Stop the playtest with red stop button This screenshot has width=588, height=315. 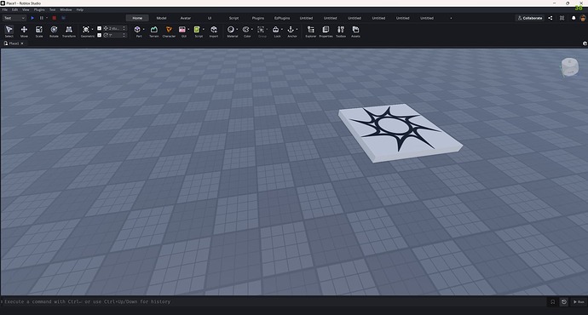[x=54, y=18]
